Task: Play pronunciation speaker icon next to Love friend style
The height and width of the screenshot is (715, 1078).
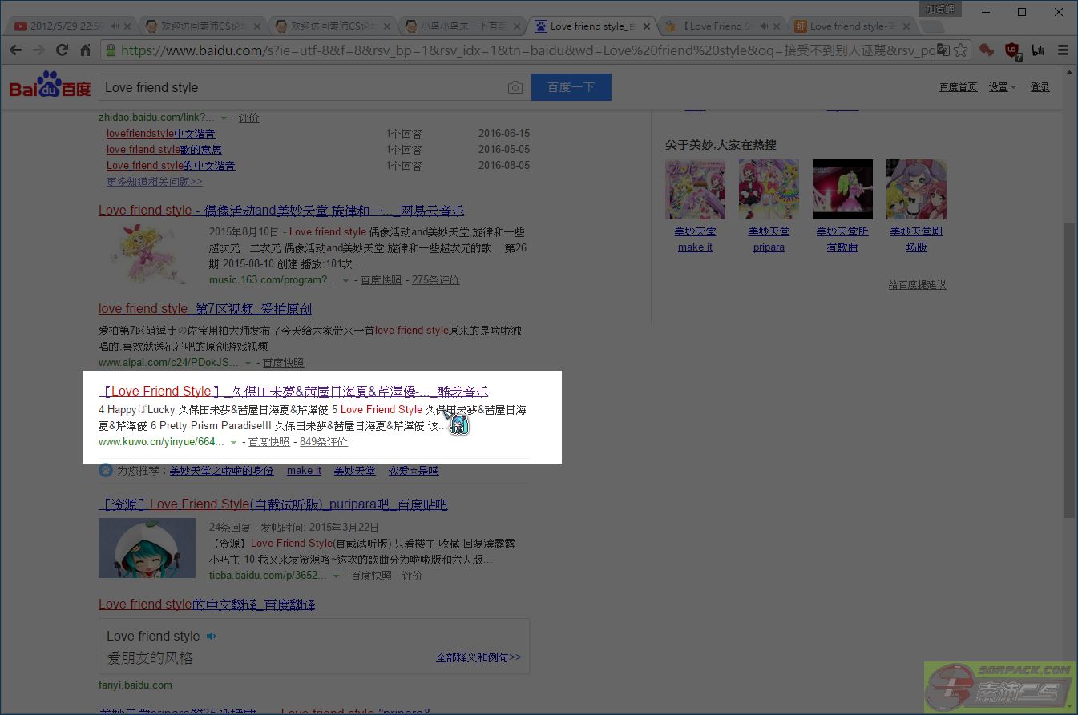Action: click(x=211, y=636)
